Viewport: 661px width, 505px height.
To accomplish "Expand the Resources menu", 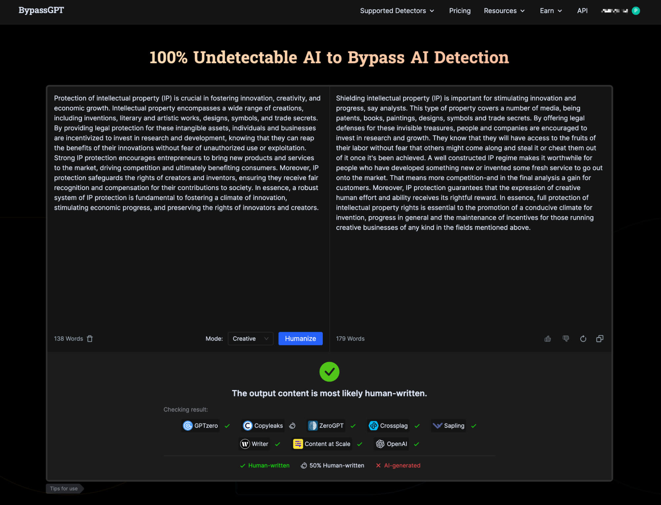I will click(504, 11).
